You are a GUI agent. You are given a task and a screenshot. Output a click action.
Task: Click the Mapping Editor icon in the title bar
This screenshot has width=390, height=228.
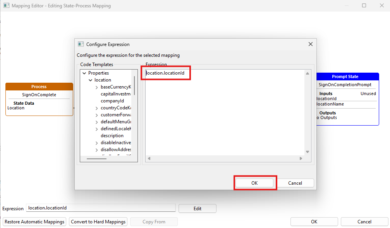[x=6, y=5]
